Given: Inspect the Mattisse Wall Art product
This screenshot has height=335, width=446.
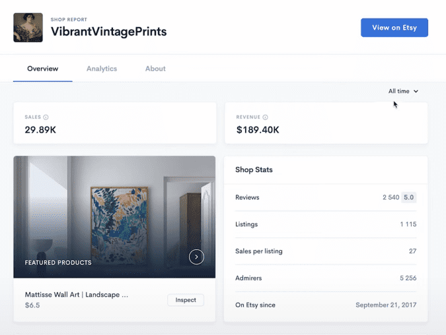Looking at the screenshot, I should click(x=186, y=300).
